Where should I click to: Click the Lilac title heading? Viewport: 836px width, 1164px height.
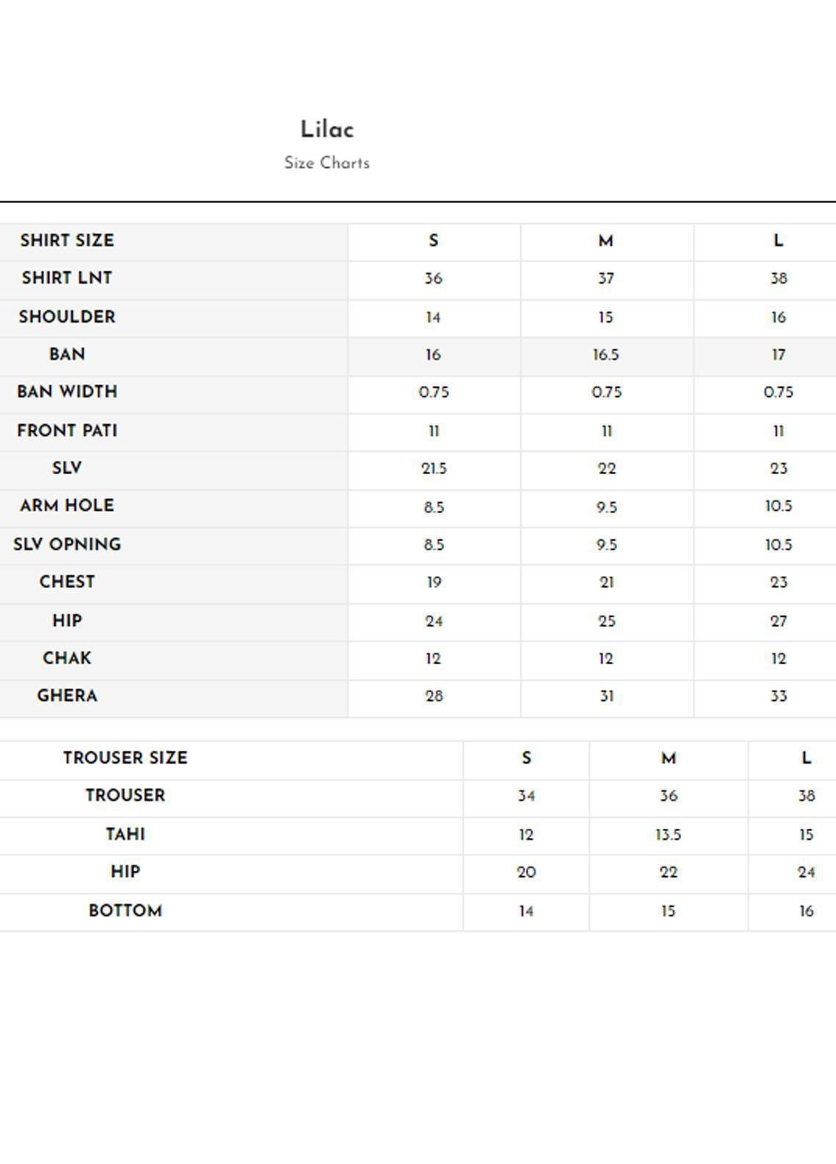[327, 130]
